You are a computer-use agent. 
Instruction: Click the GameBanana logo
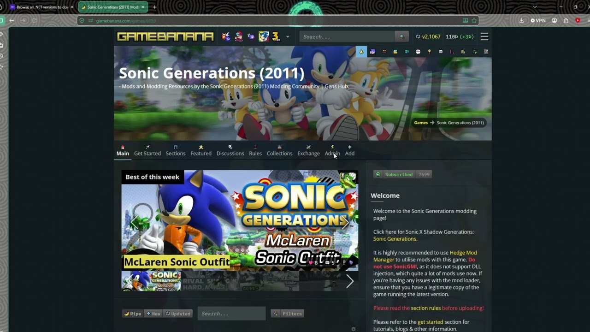point(165,36)
